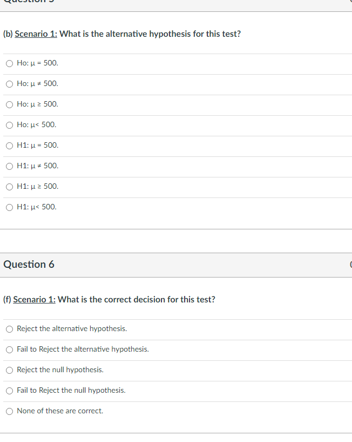This screenshot has width=352, height=442.
Task: Choose answer H1: μ = 500
Action: (9, 145)
